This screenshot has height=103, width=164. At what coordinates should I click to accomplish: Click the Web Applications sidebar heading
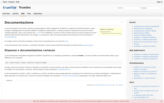[137, 50]
